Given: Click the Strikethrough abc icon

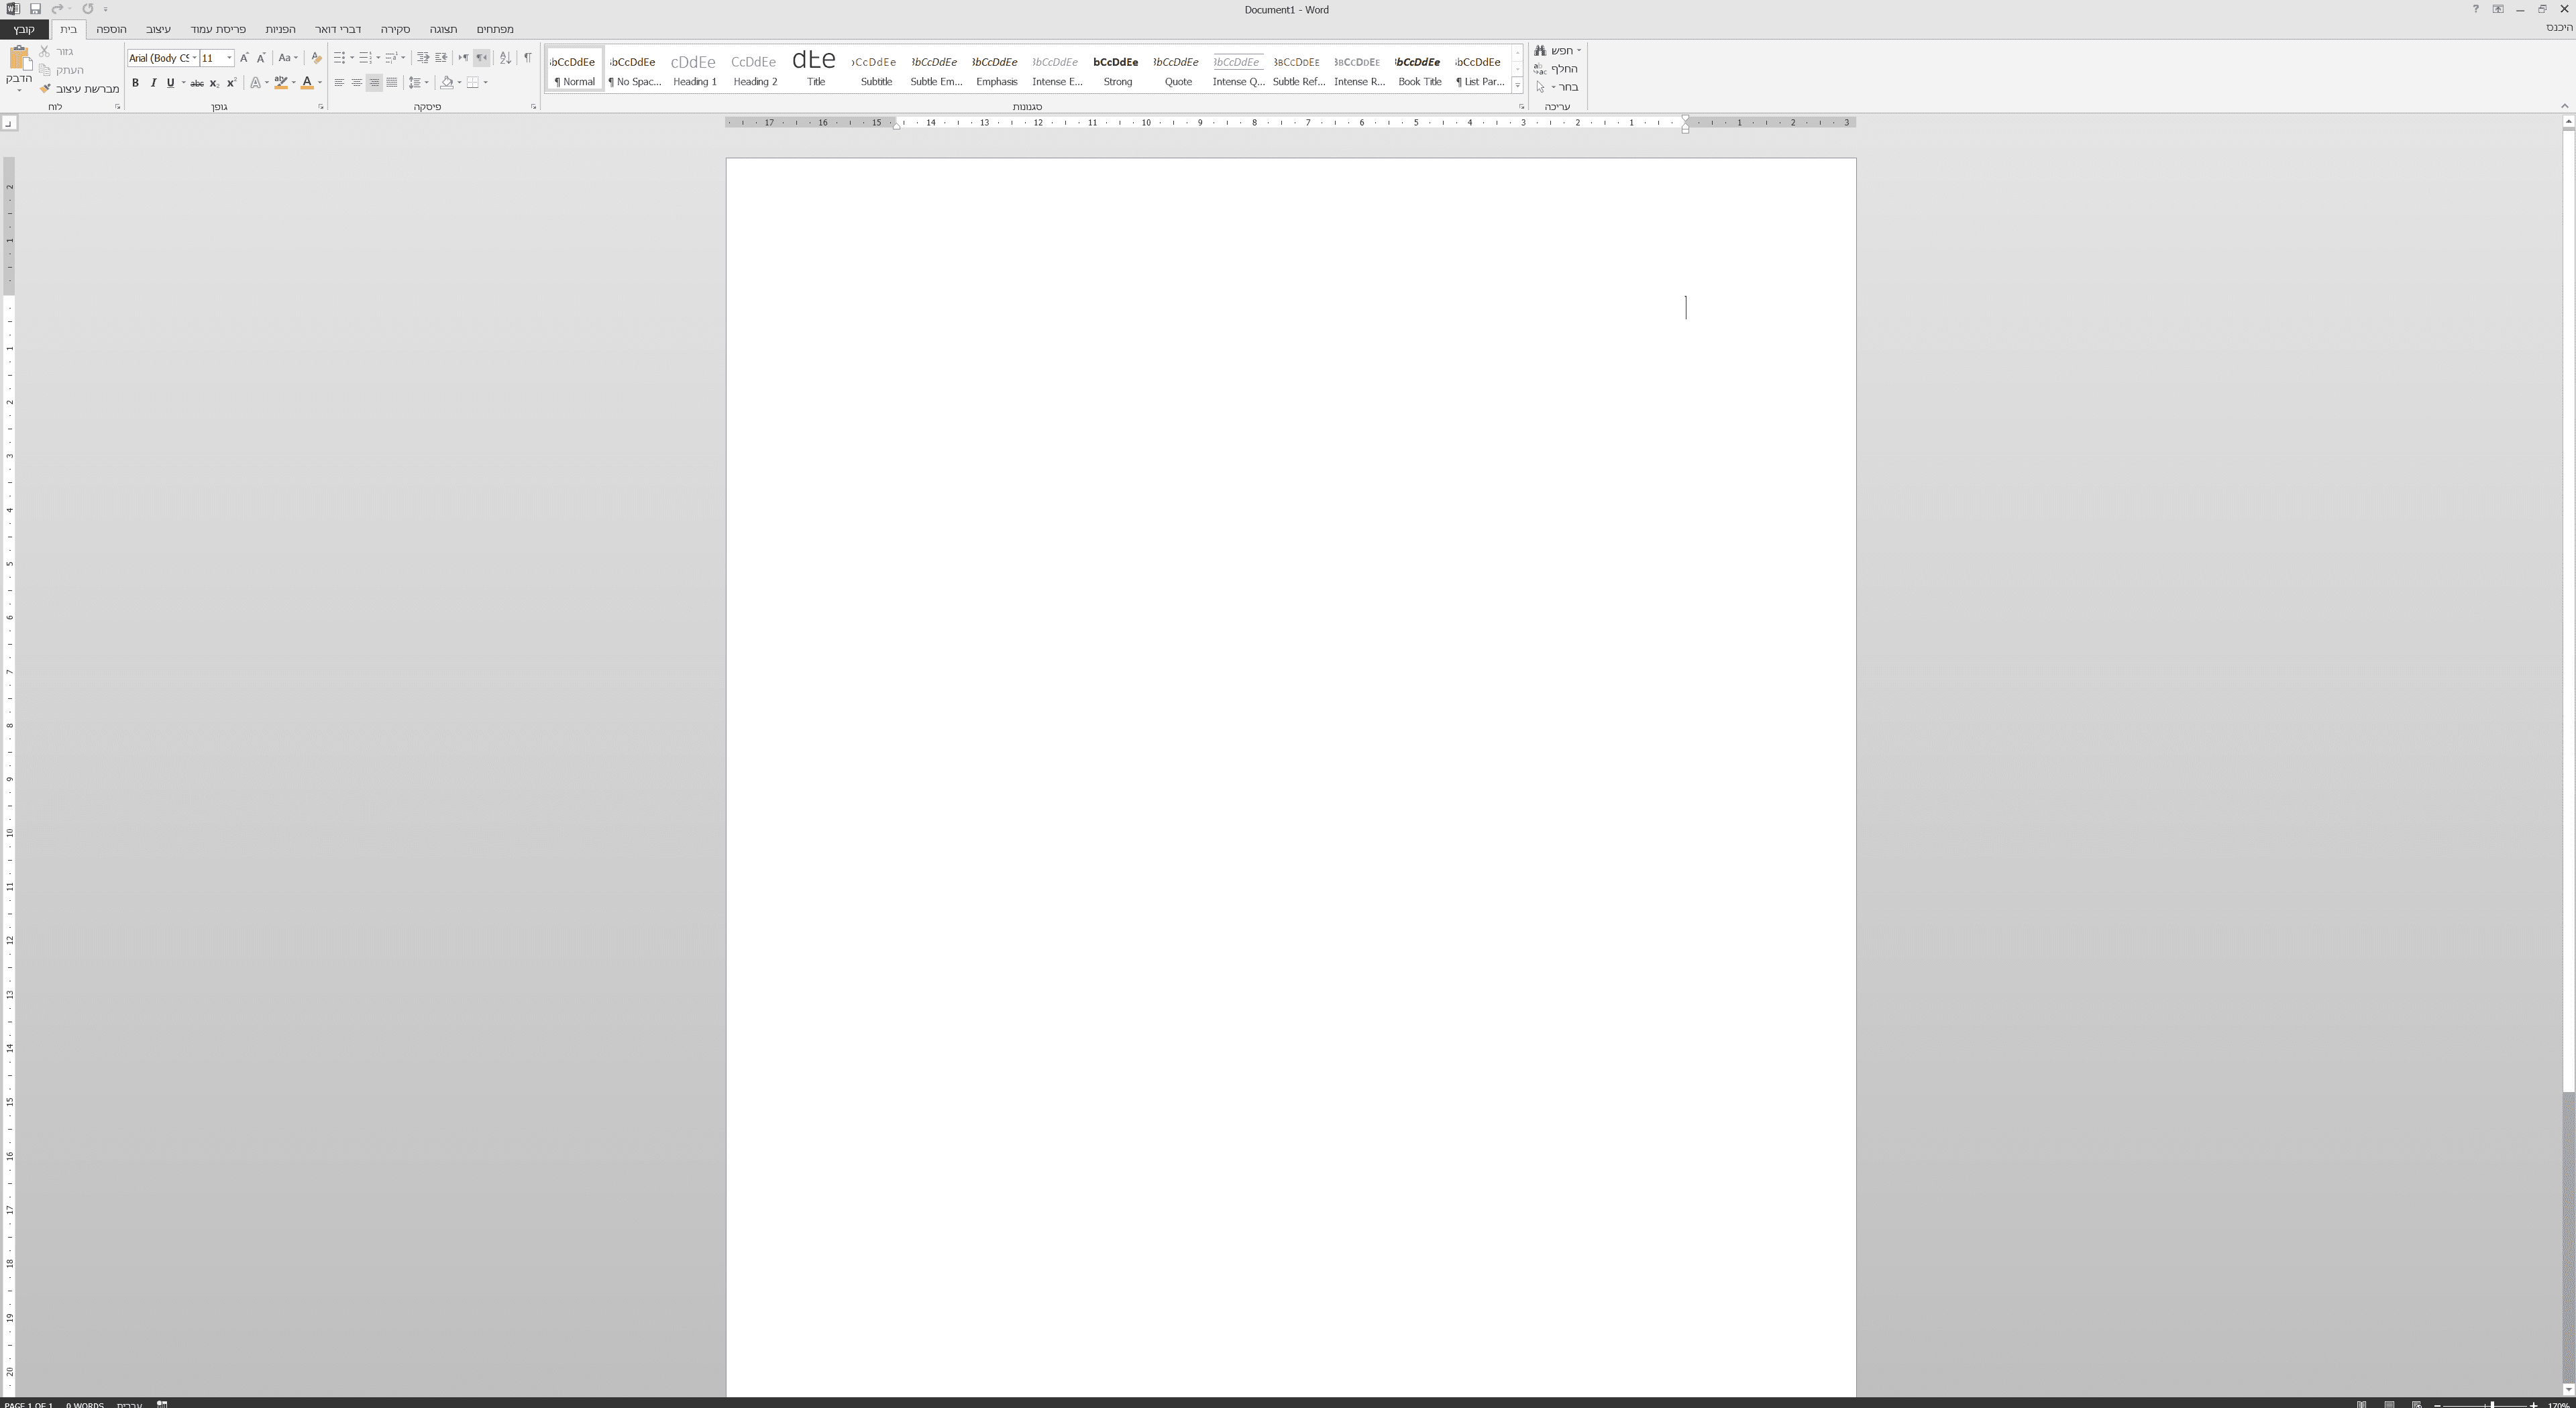Looking at the screenshot, I should coord(197,83).
